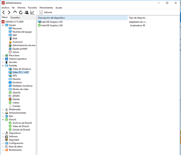
Task: Open user accounts icon in toolbar
Action: pos(27,12)
